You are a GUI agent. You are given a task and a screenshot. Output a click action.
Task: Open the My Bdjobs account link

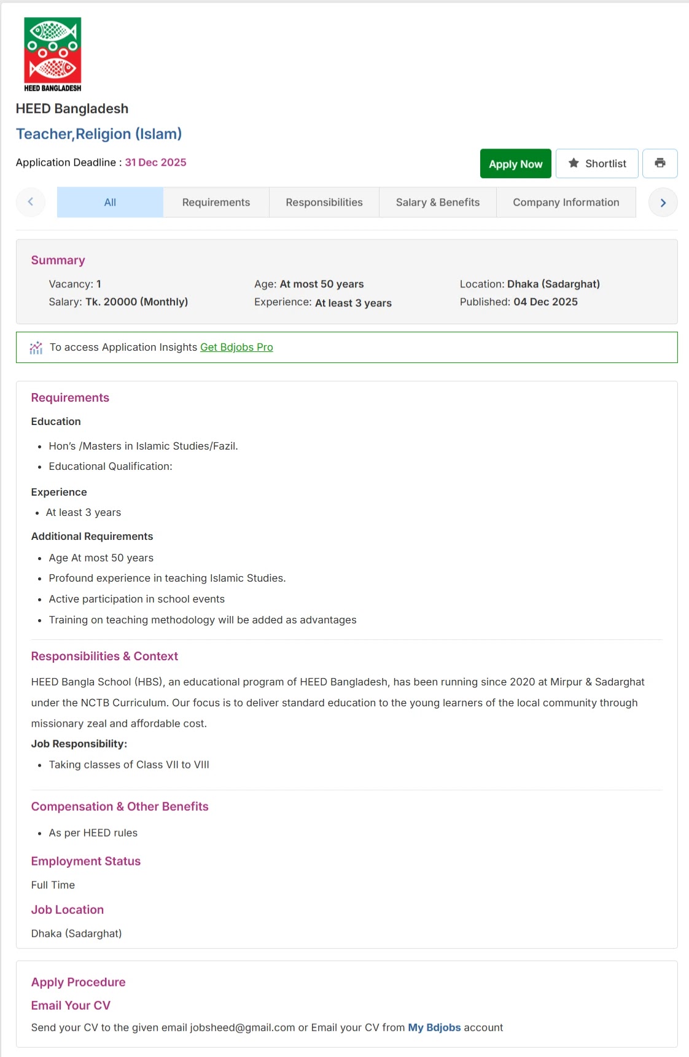click(434, 1028)
